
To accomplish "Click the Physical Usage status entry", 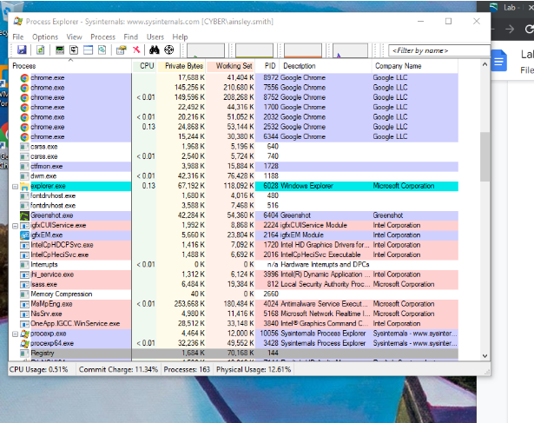I will [254, 369].
